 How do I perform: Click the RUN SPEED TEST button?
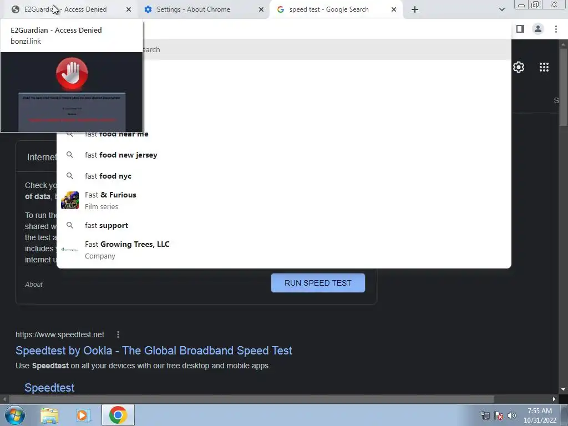coord(318,283)
